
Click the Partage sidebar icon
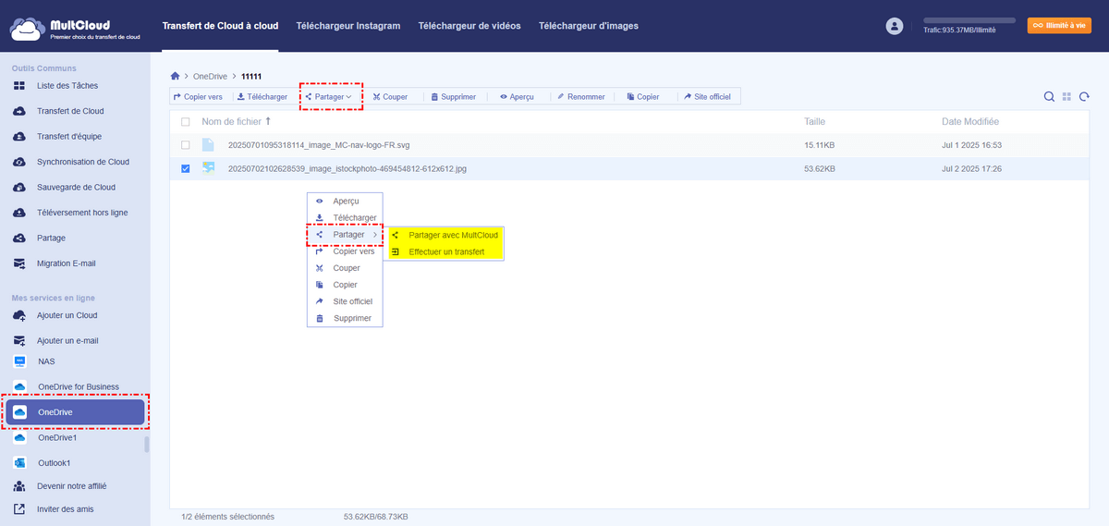point(19,238)
